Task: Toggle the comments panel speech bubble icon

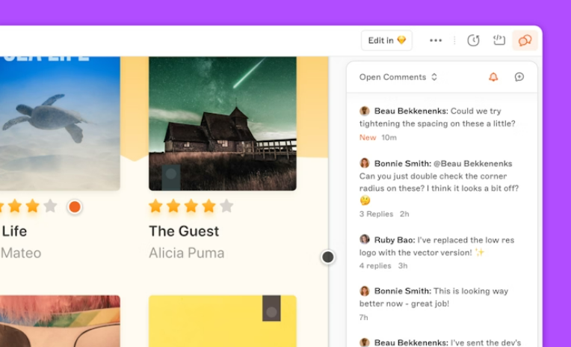Action: (x=525, y=40)
